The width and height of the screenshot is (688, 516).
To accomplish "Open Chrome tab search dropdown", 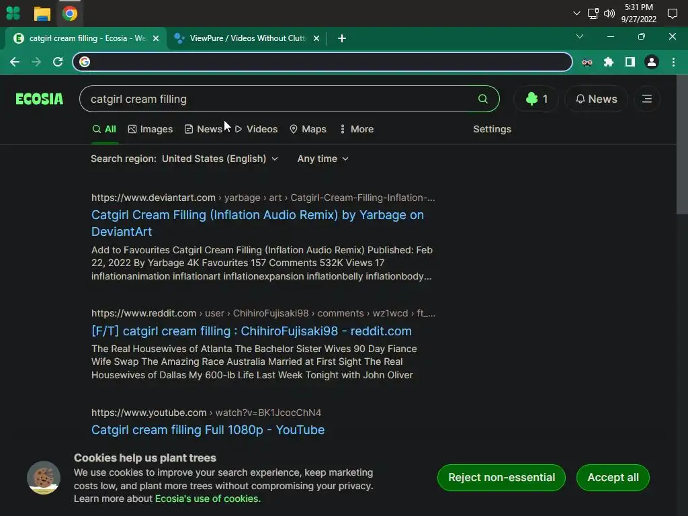I will (x=580, y=36).
